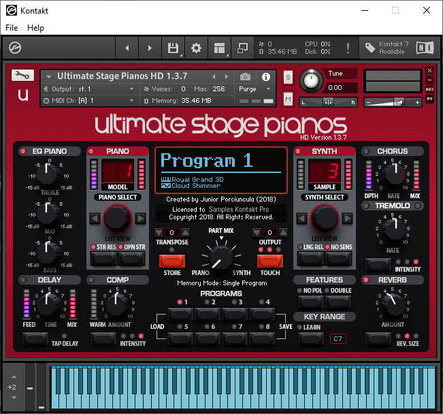Open instrument edit mode with wrench icon

tap(22, 75)
